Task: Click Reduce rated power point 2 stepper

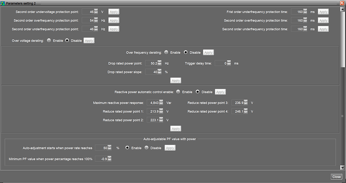Action: point(161,120)
